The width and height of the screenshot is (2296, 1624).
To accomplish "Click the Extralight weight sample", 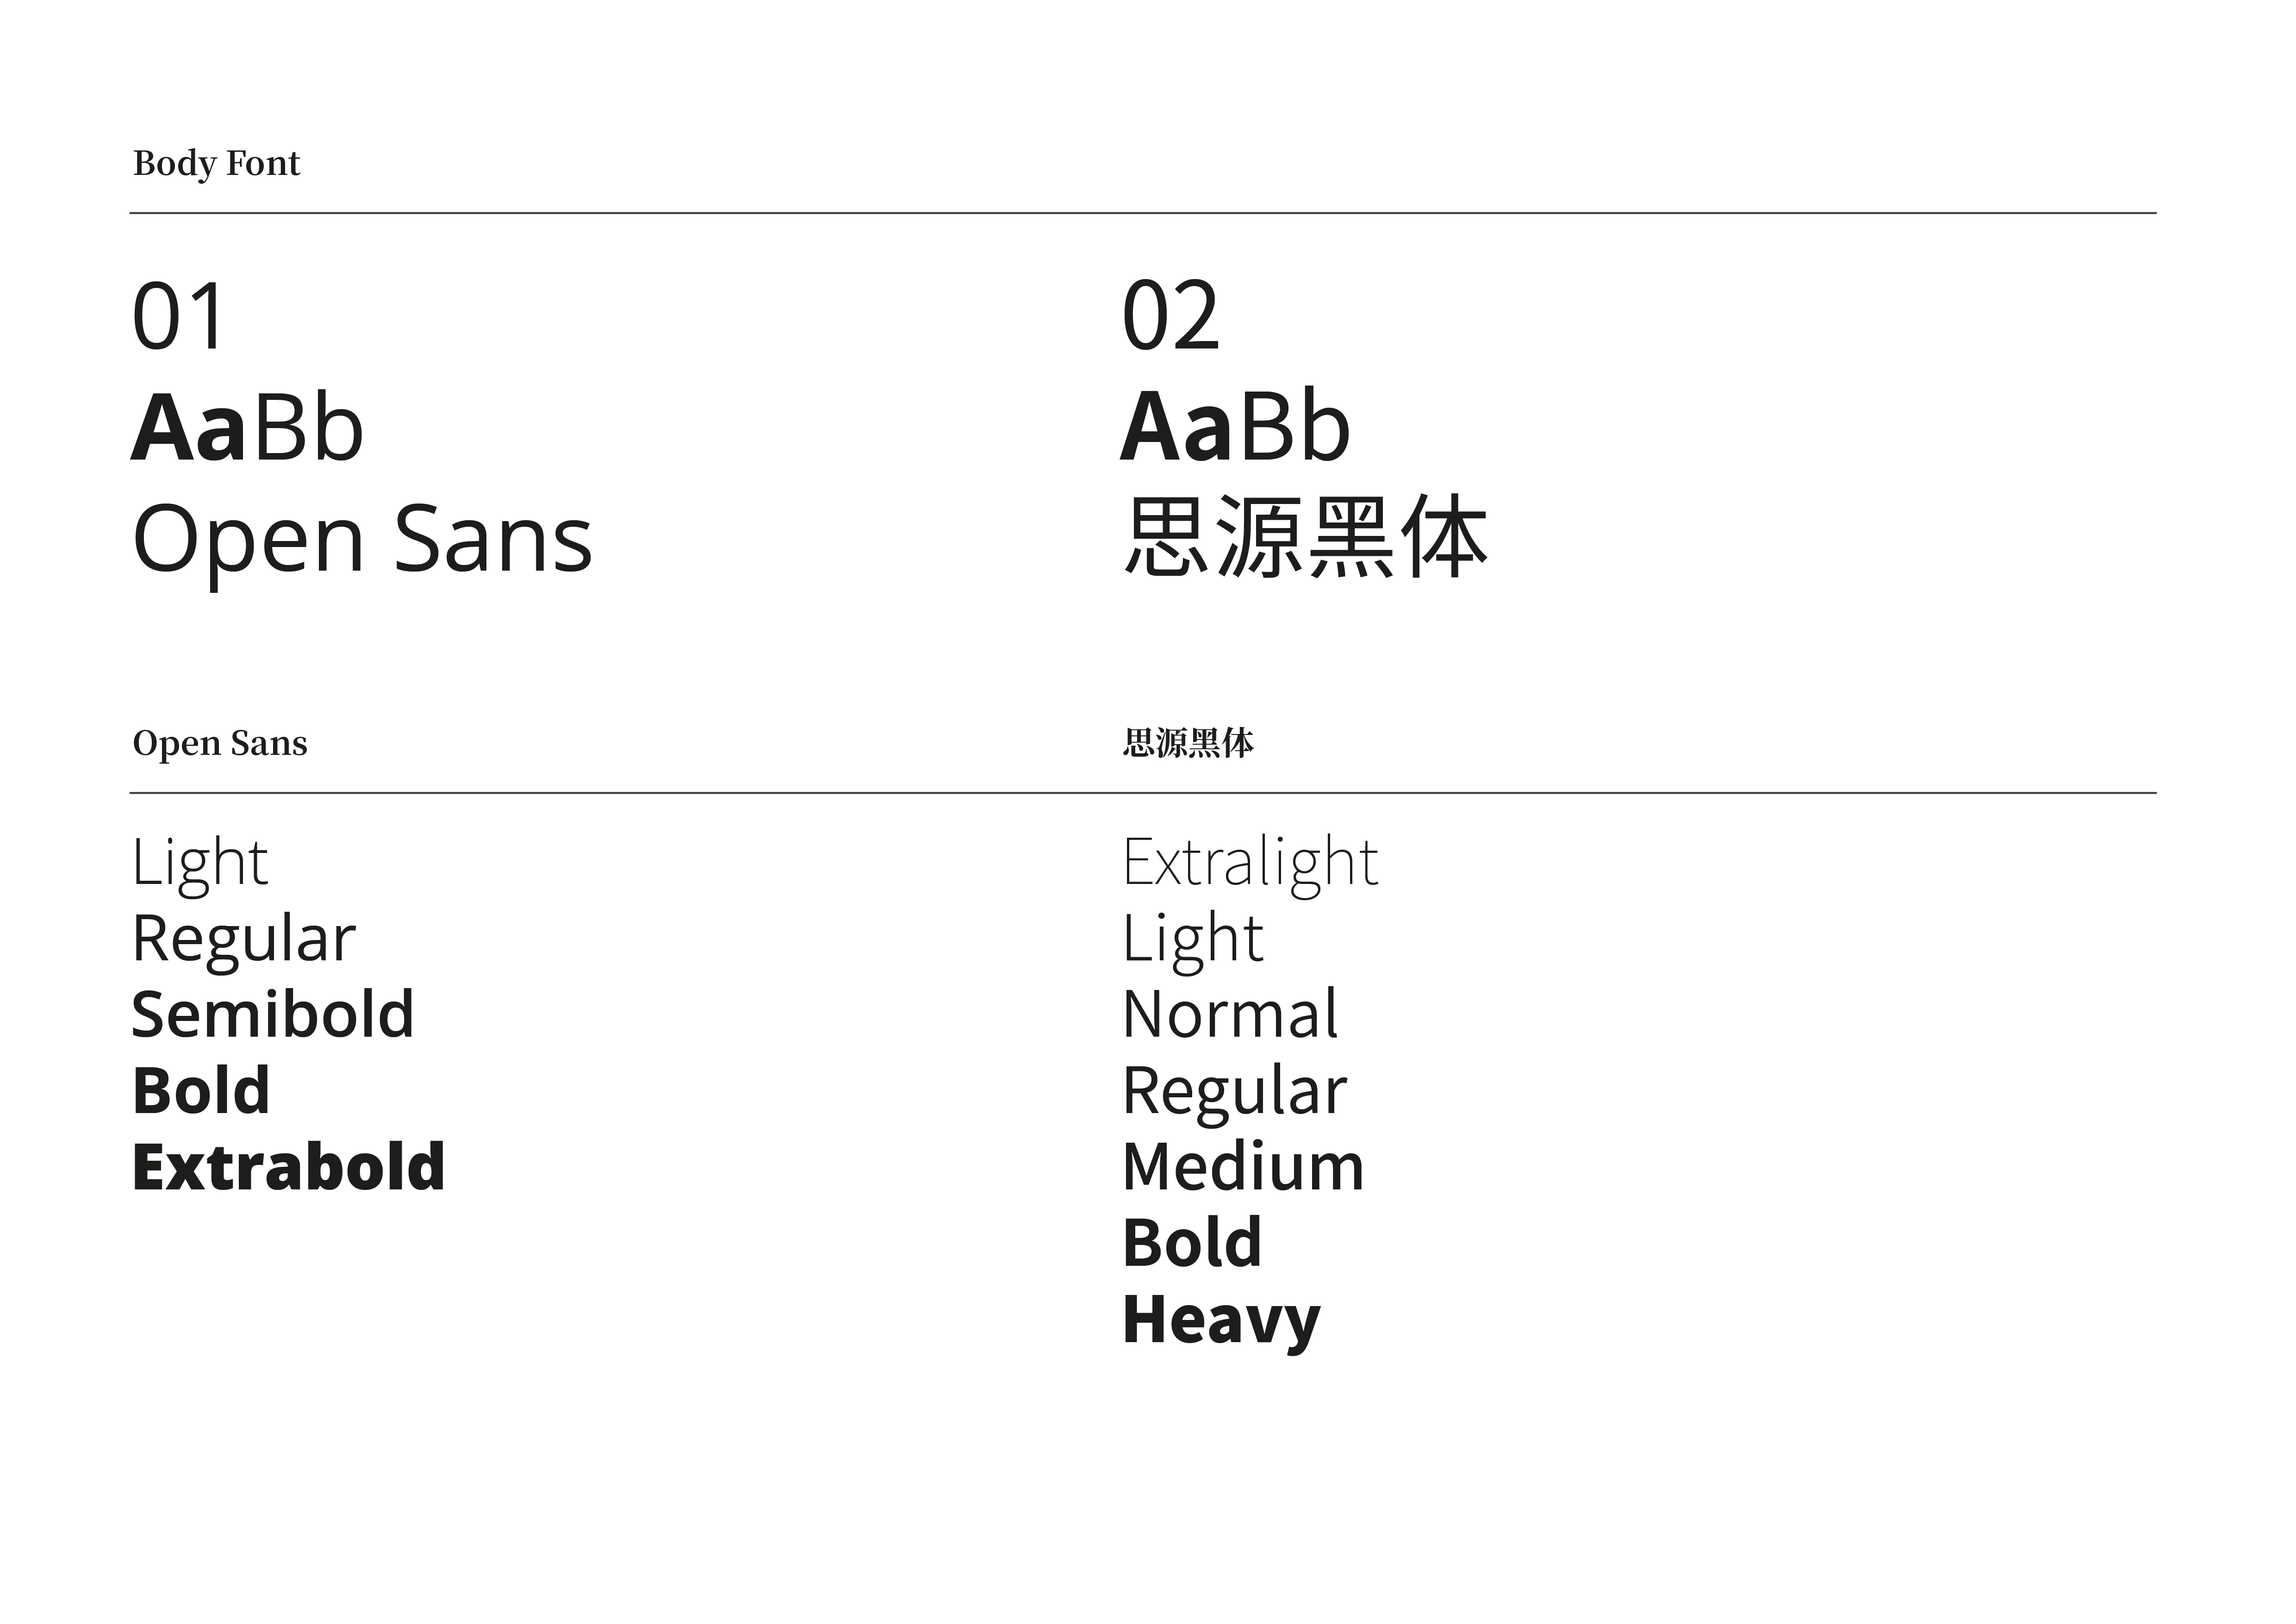I will pyautogui.click(x=1250, y=862).
